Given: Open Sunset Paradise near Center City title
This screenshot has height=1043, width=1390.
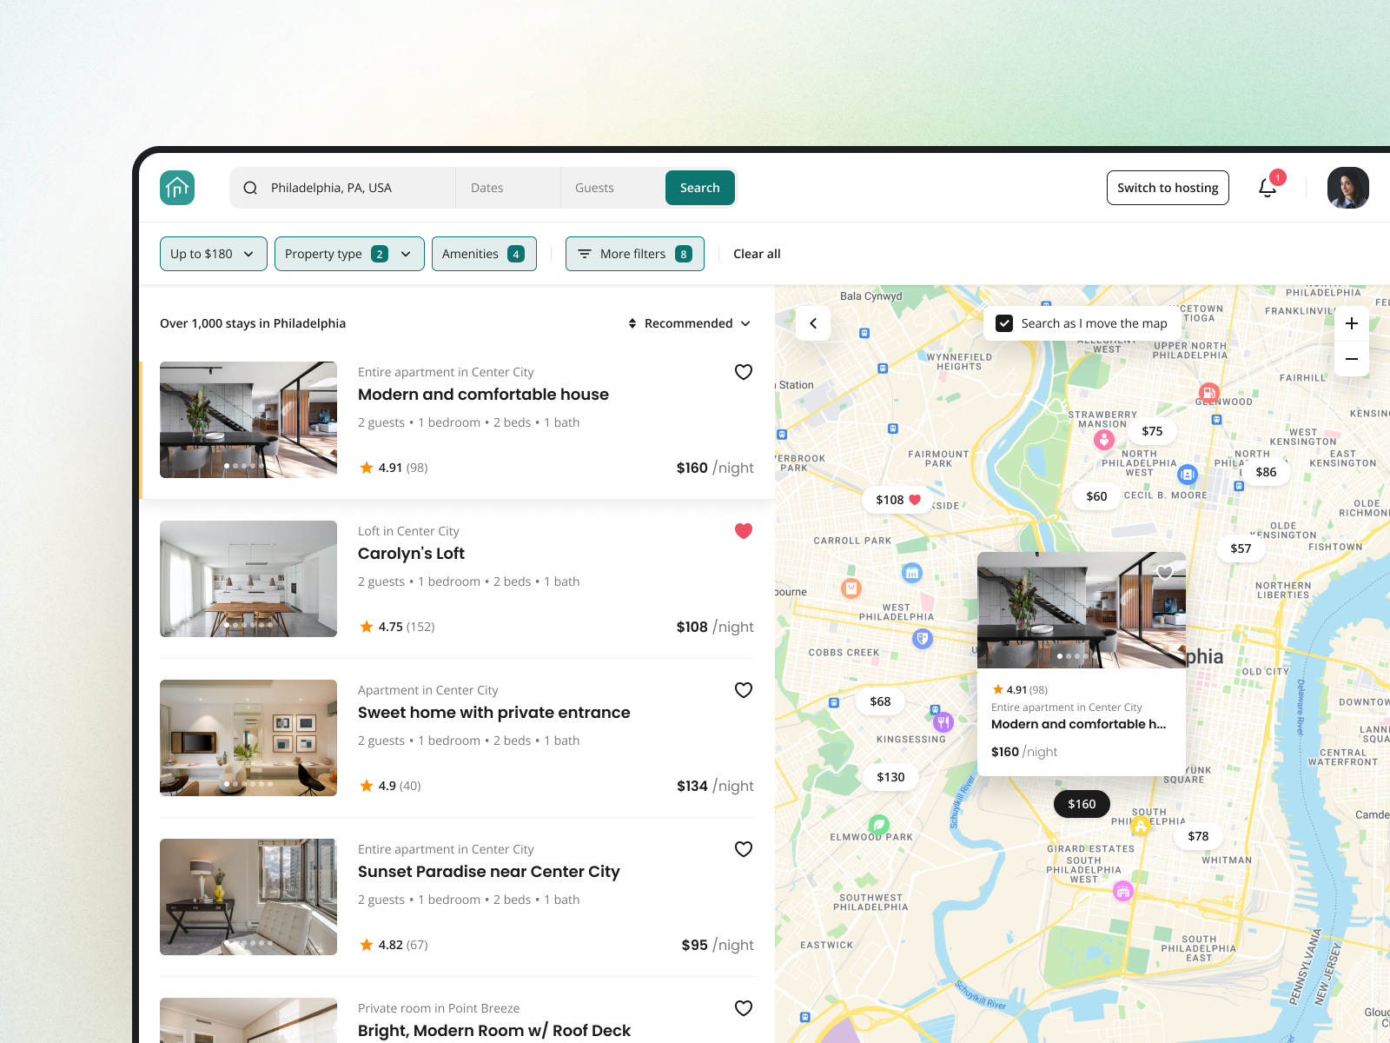Looking at the screenshot, I should click(489, 872).
